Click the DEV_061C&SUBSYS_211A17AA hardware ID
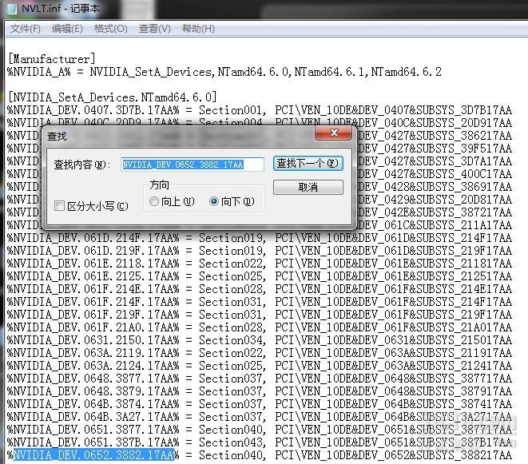 coord(435,225)
